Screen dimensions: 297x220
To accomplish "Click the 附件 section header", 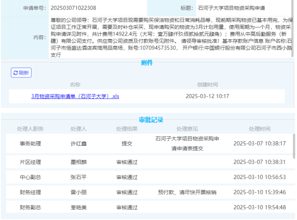I will coord(147,63).
